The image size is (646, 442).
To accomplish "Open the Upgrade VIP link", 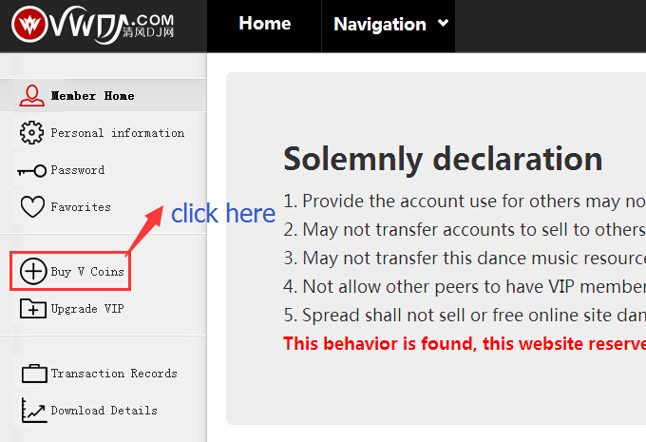I will coord(87,309).
